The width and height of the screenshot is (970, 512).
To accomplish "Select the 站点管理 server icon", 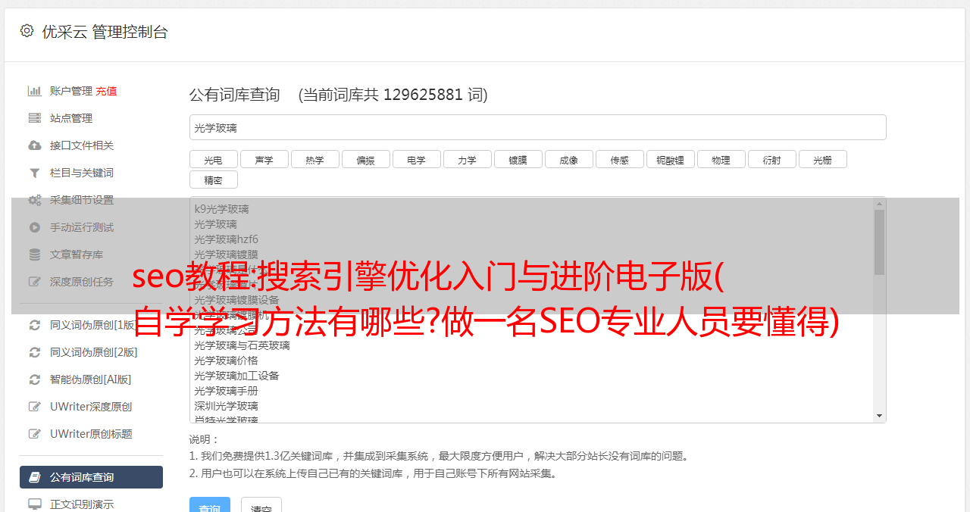I will click(x=34, y=118).
